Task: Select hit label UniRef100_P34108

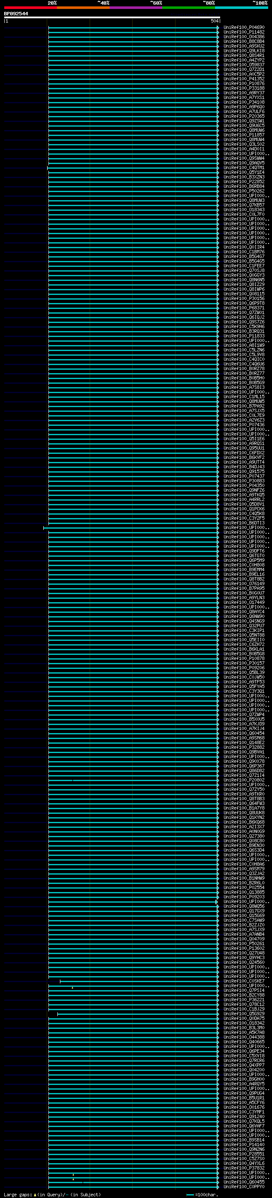Action: [x=244, y=102]
